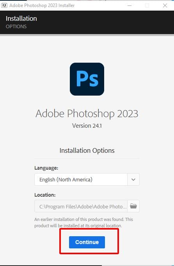Click the OPTIONS subheader text
174x266 pixels.
(16, 27)
